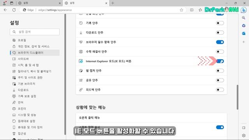This screenshot has width=249, height=140.
Task: Open the Bing chat sidebar icon
Action: 244,10
